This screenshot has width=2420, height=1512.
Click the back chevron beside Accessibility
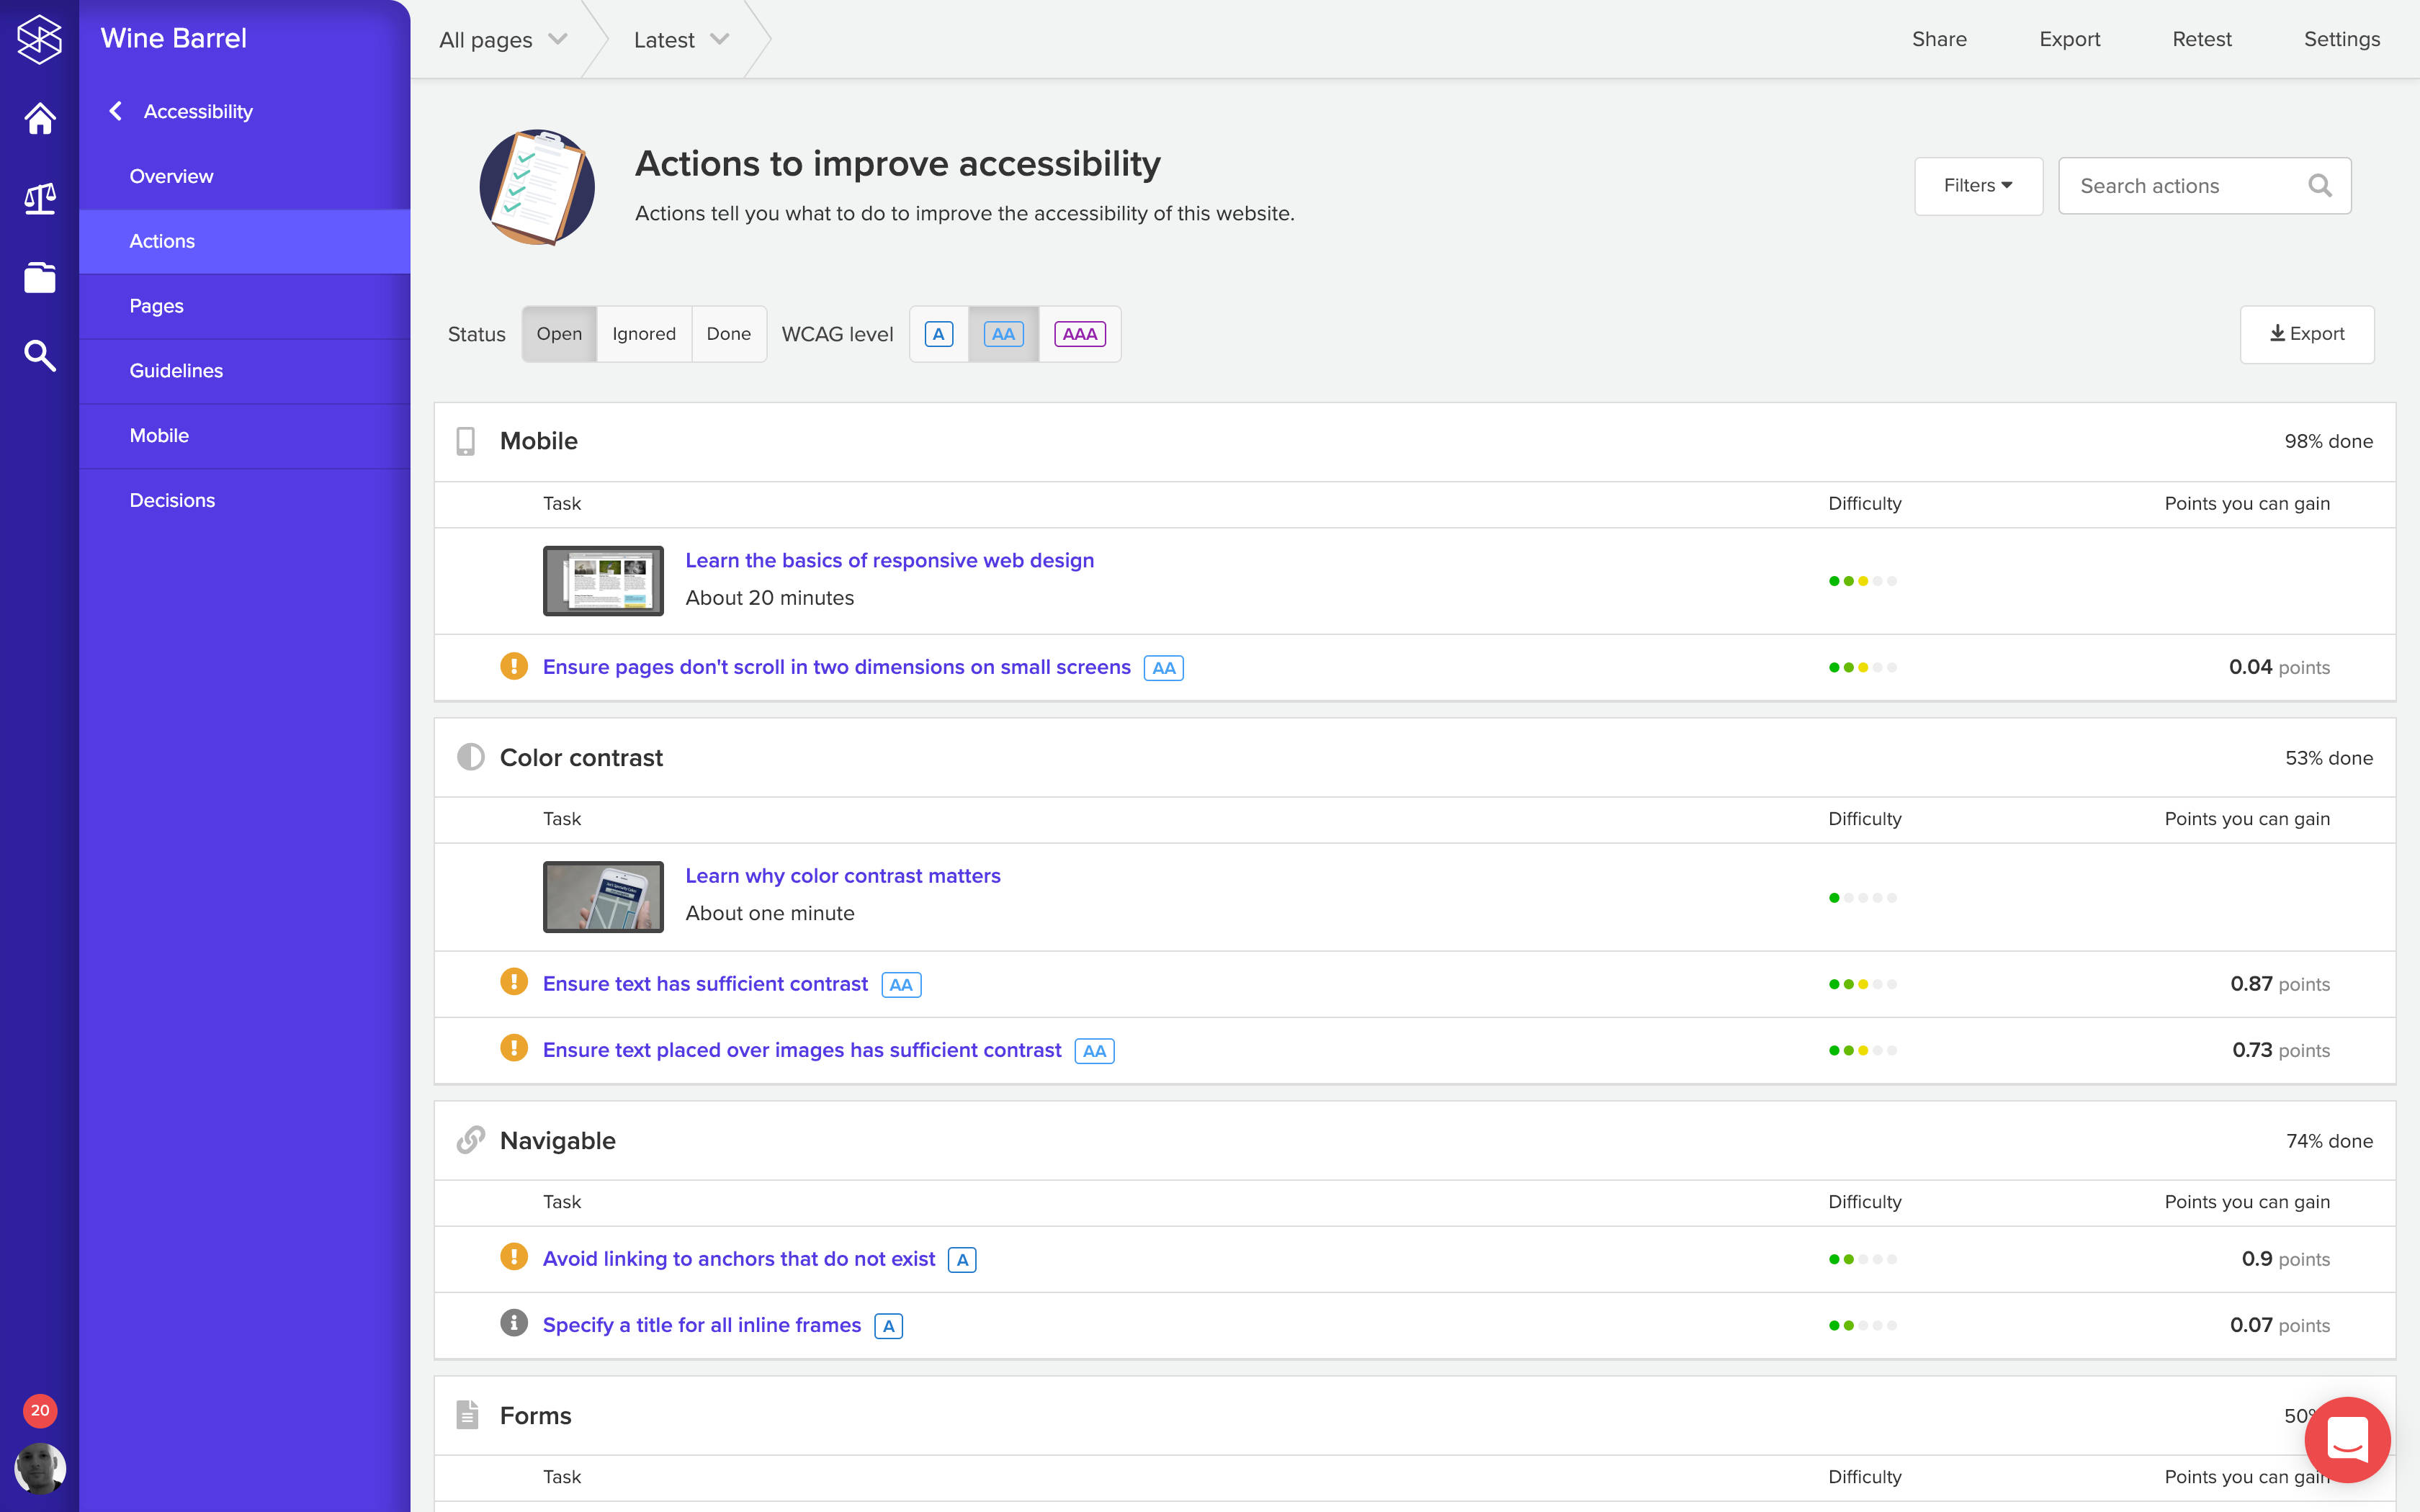pyautogui.click(x=116, y=111)
